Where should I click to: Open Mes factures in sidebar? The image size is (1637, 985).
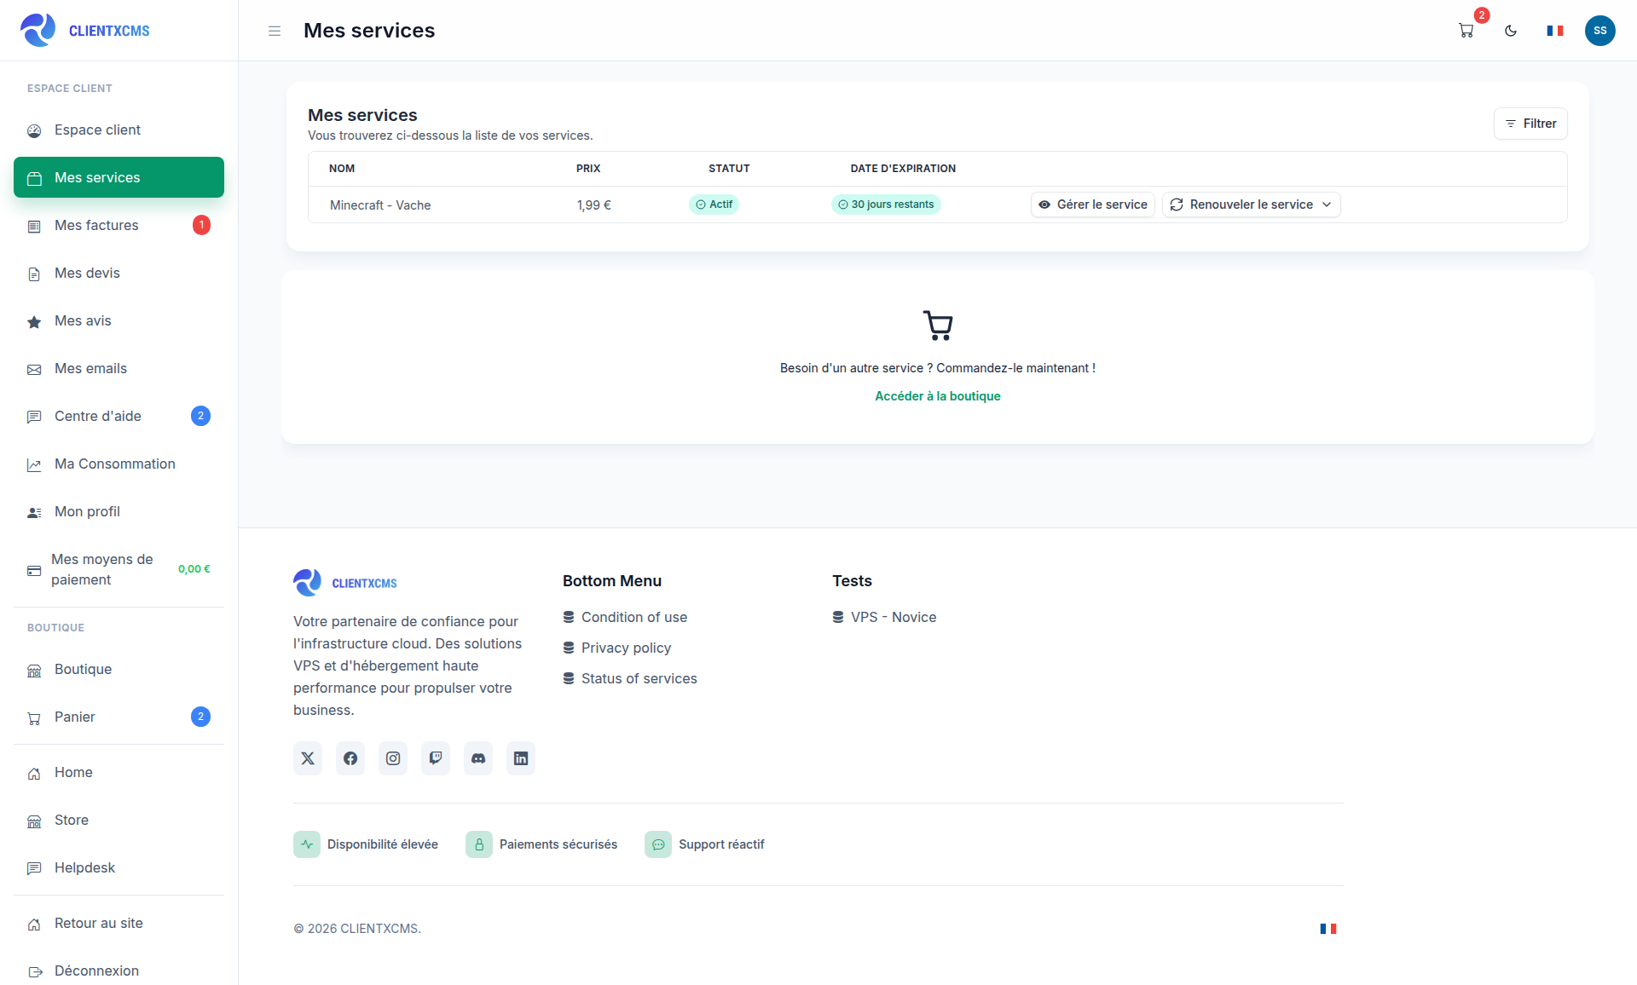point(119,225)
